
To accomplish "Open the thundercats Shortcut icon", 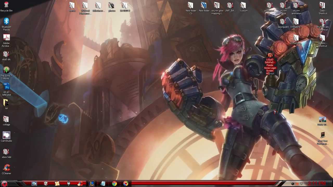I will click(x=323, y=22).
